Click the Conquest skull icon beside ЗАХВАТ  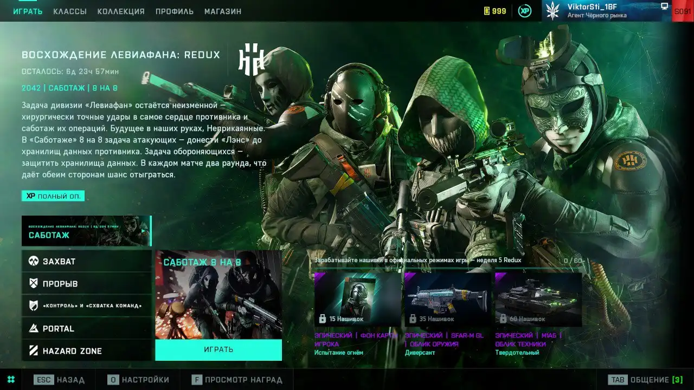(x=34, y=261)
